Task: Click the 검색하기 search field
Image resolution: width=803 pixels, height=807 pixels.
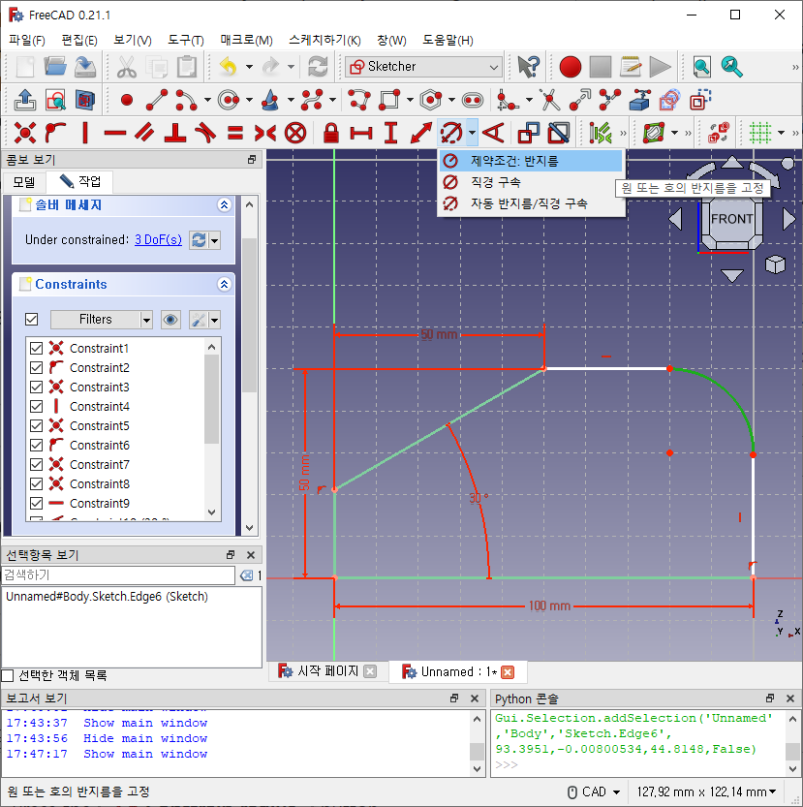Action: tap(118, 574)
